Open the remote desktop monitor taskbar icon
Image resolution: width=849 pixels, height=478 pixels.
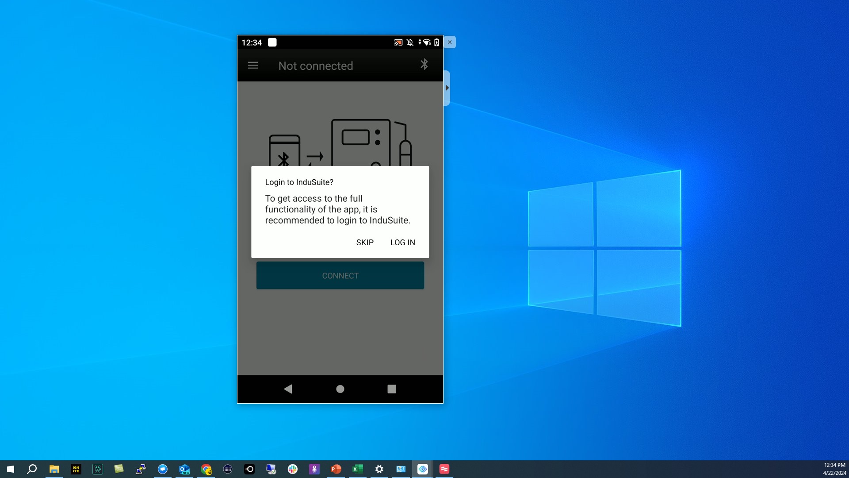[x=271, y=469]
